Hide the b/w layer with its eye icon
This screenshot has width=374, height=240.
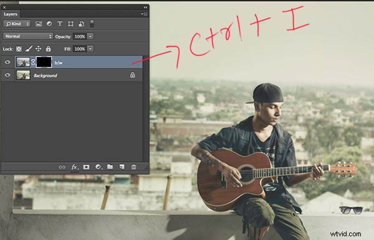7,62
